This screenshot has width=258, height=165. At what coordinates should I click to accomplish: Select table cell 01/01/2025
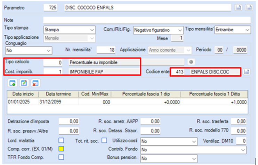coord(23,102)
